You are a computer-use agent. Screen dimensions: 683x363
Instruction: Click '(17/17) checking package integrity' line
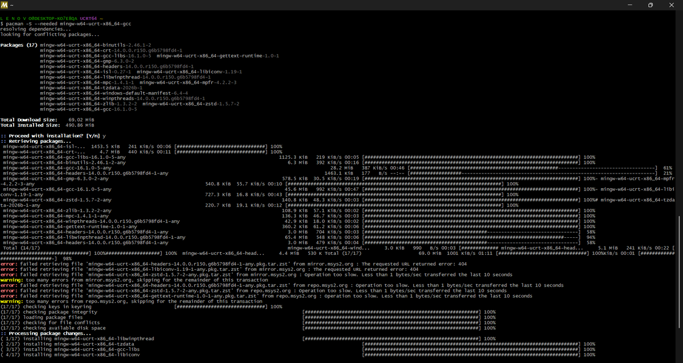click(x=248, y=312)
